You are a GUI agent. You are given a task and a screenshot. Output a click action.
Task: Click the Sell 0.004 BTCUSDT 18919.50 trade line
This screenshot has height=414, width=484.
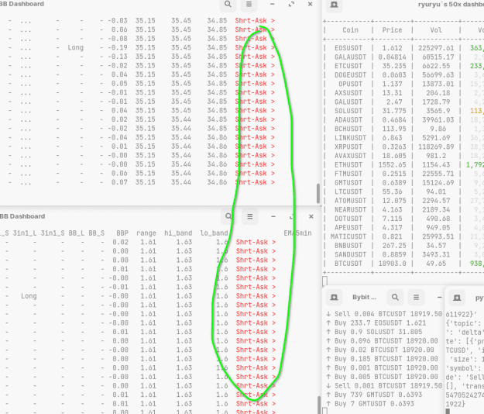tap(384, 314)
